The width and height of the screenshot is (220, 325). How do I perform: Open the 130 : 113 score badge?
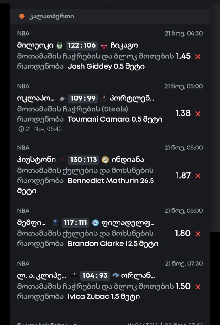coord(84,160)
